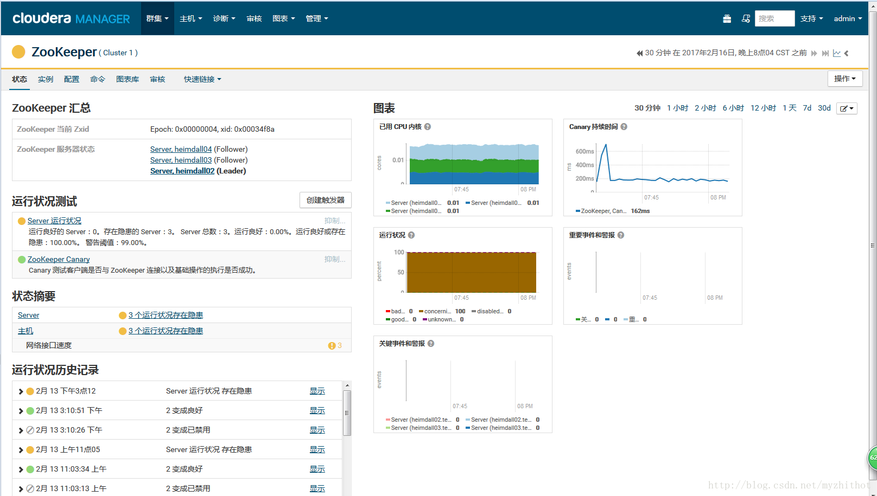Open the 管理 menu
Screen dimensions: 877x496
[x=317, y=18]
